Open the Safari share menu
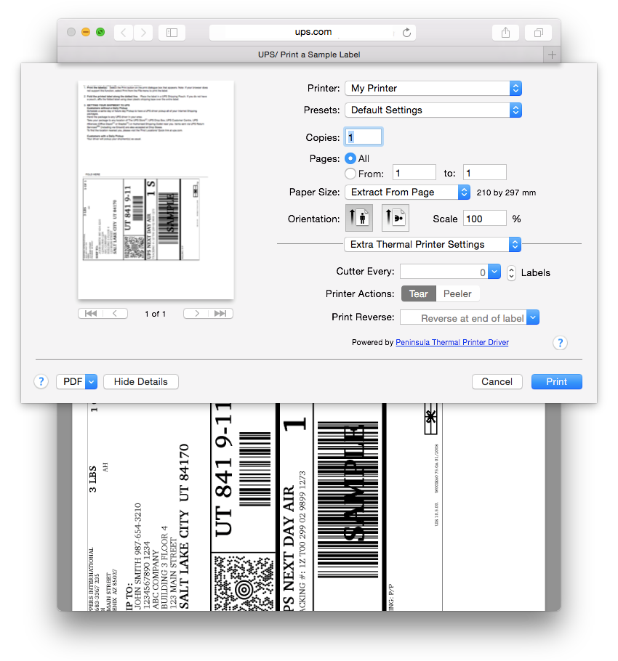618x661 pixels. (x=505, y=33)
